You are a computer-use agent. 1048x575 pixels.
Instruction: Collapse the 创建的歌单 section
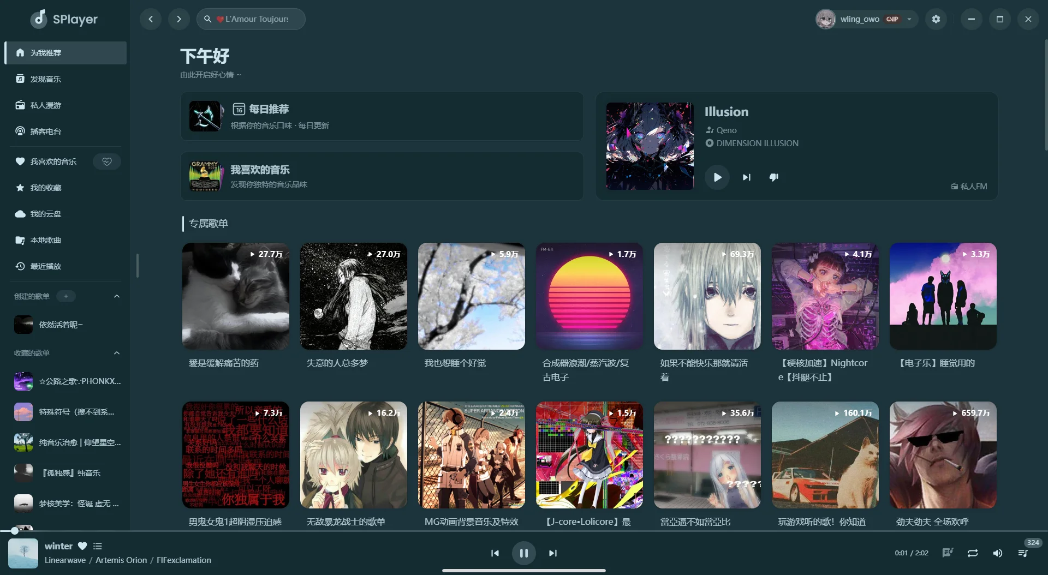coord(116,296)
